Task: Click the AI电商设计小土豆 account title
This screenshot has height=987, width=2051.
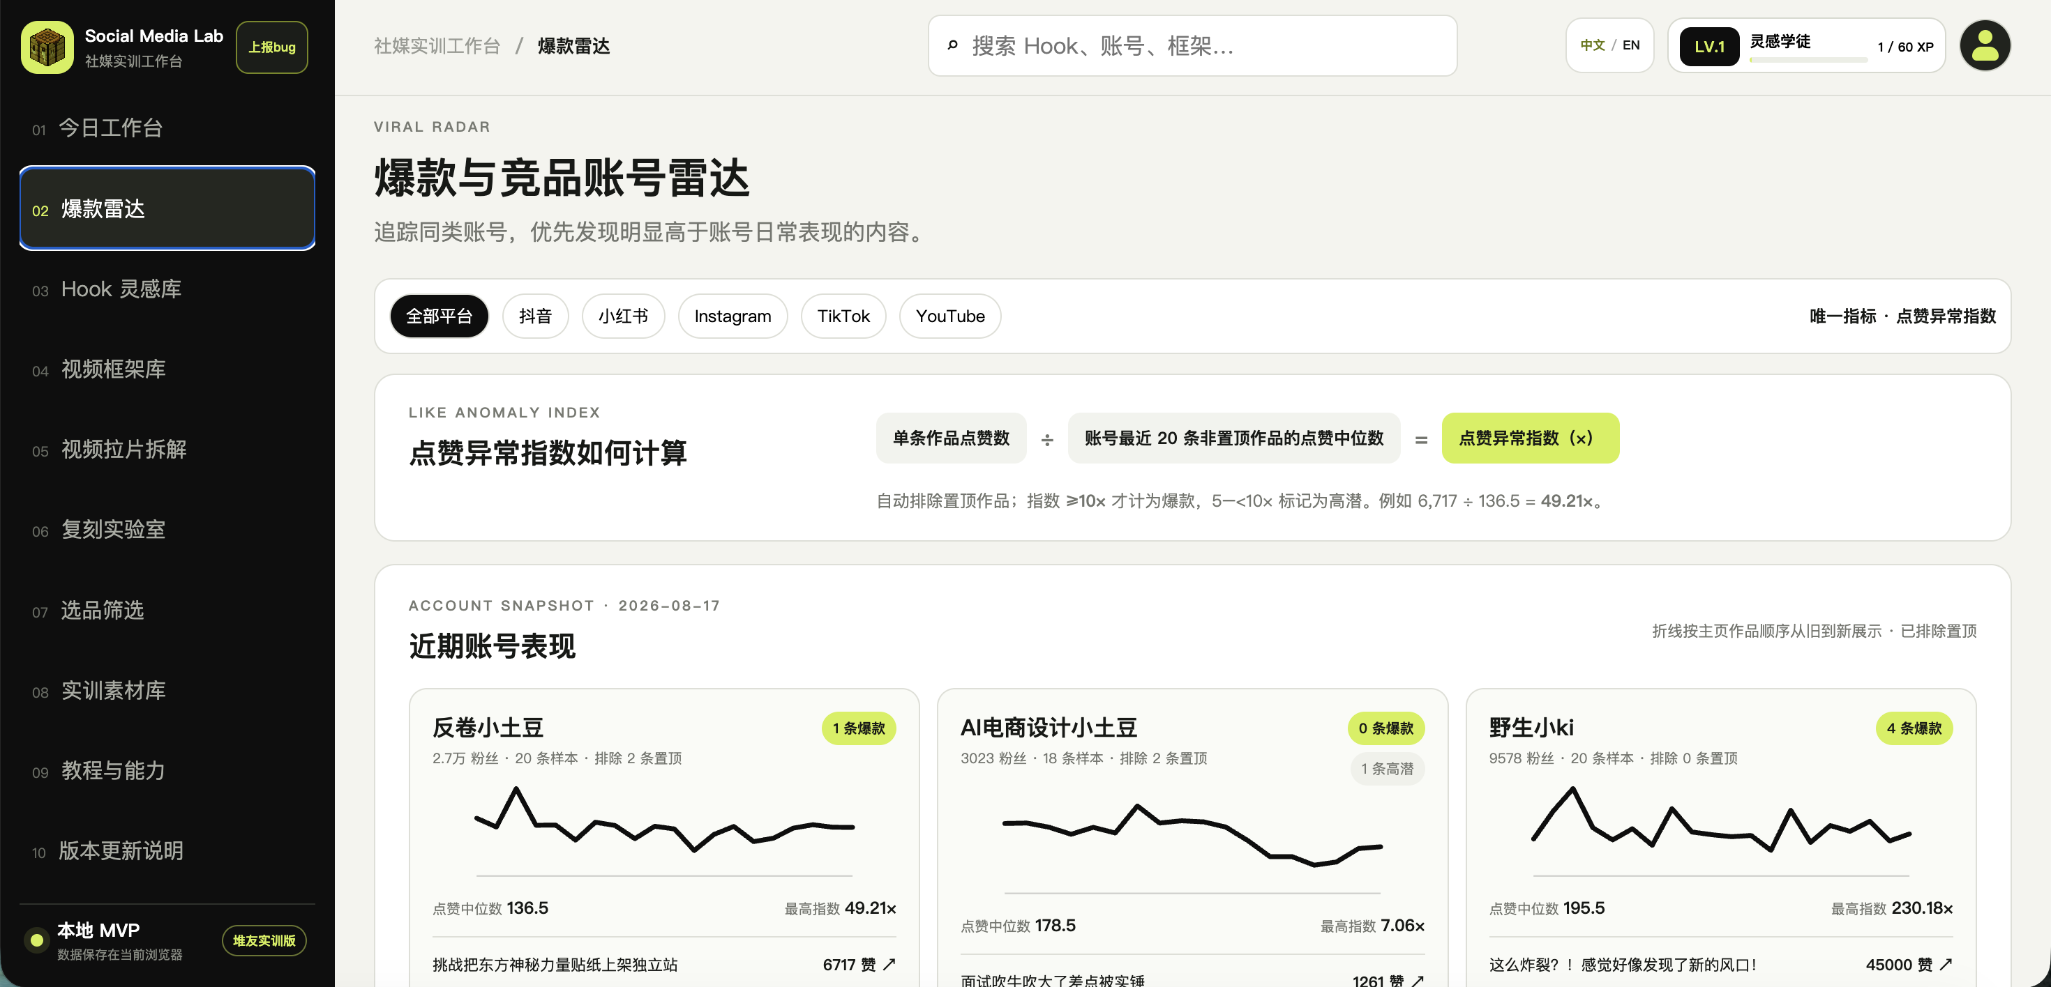Action: (x=1048, y=727)
